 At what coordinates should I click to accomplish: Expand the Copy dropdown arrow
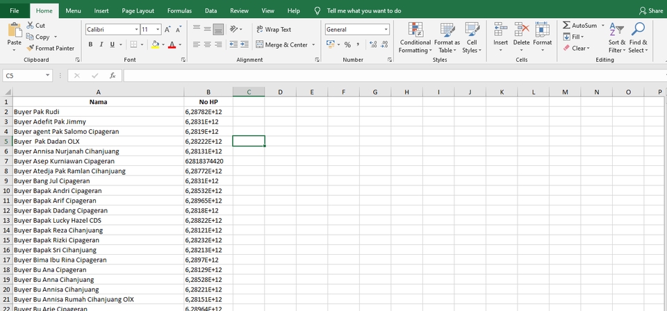(56, 37)
